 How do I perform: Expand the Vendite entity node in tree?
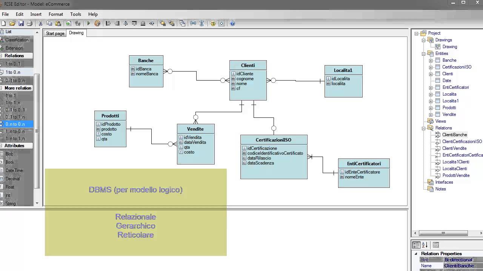(431, 114)
